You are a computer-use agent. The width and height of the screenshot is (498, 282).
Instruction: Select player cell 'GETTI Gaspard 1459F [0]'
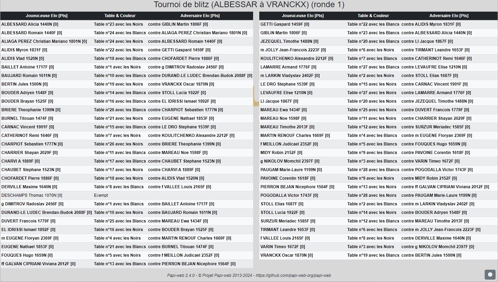285,24
